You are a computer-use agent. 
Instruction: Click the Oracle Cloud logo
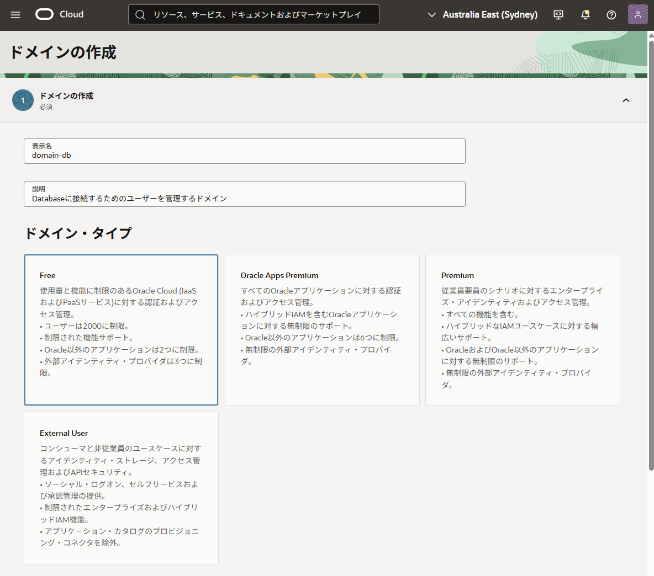(x=44, y=15)
